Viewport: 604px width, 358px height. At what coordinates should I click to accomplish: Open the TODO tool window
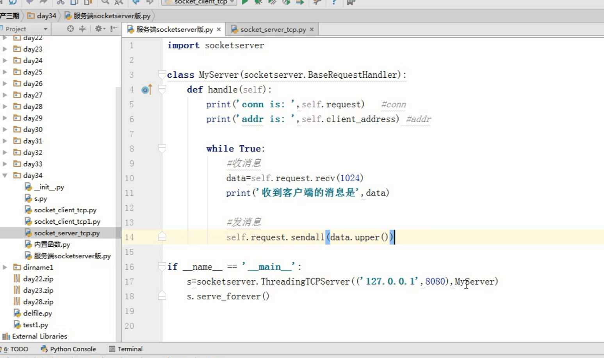(x=16, y=349)
